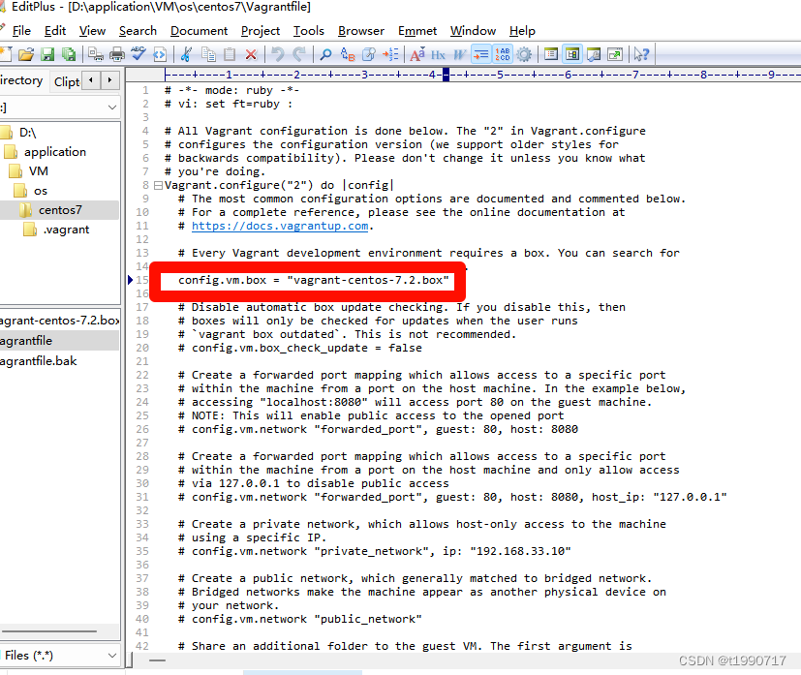Open the Tools menu
801x675 pixels.
coord(309,31)
